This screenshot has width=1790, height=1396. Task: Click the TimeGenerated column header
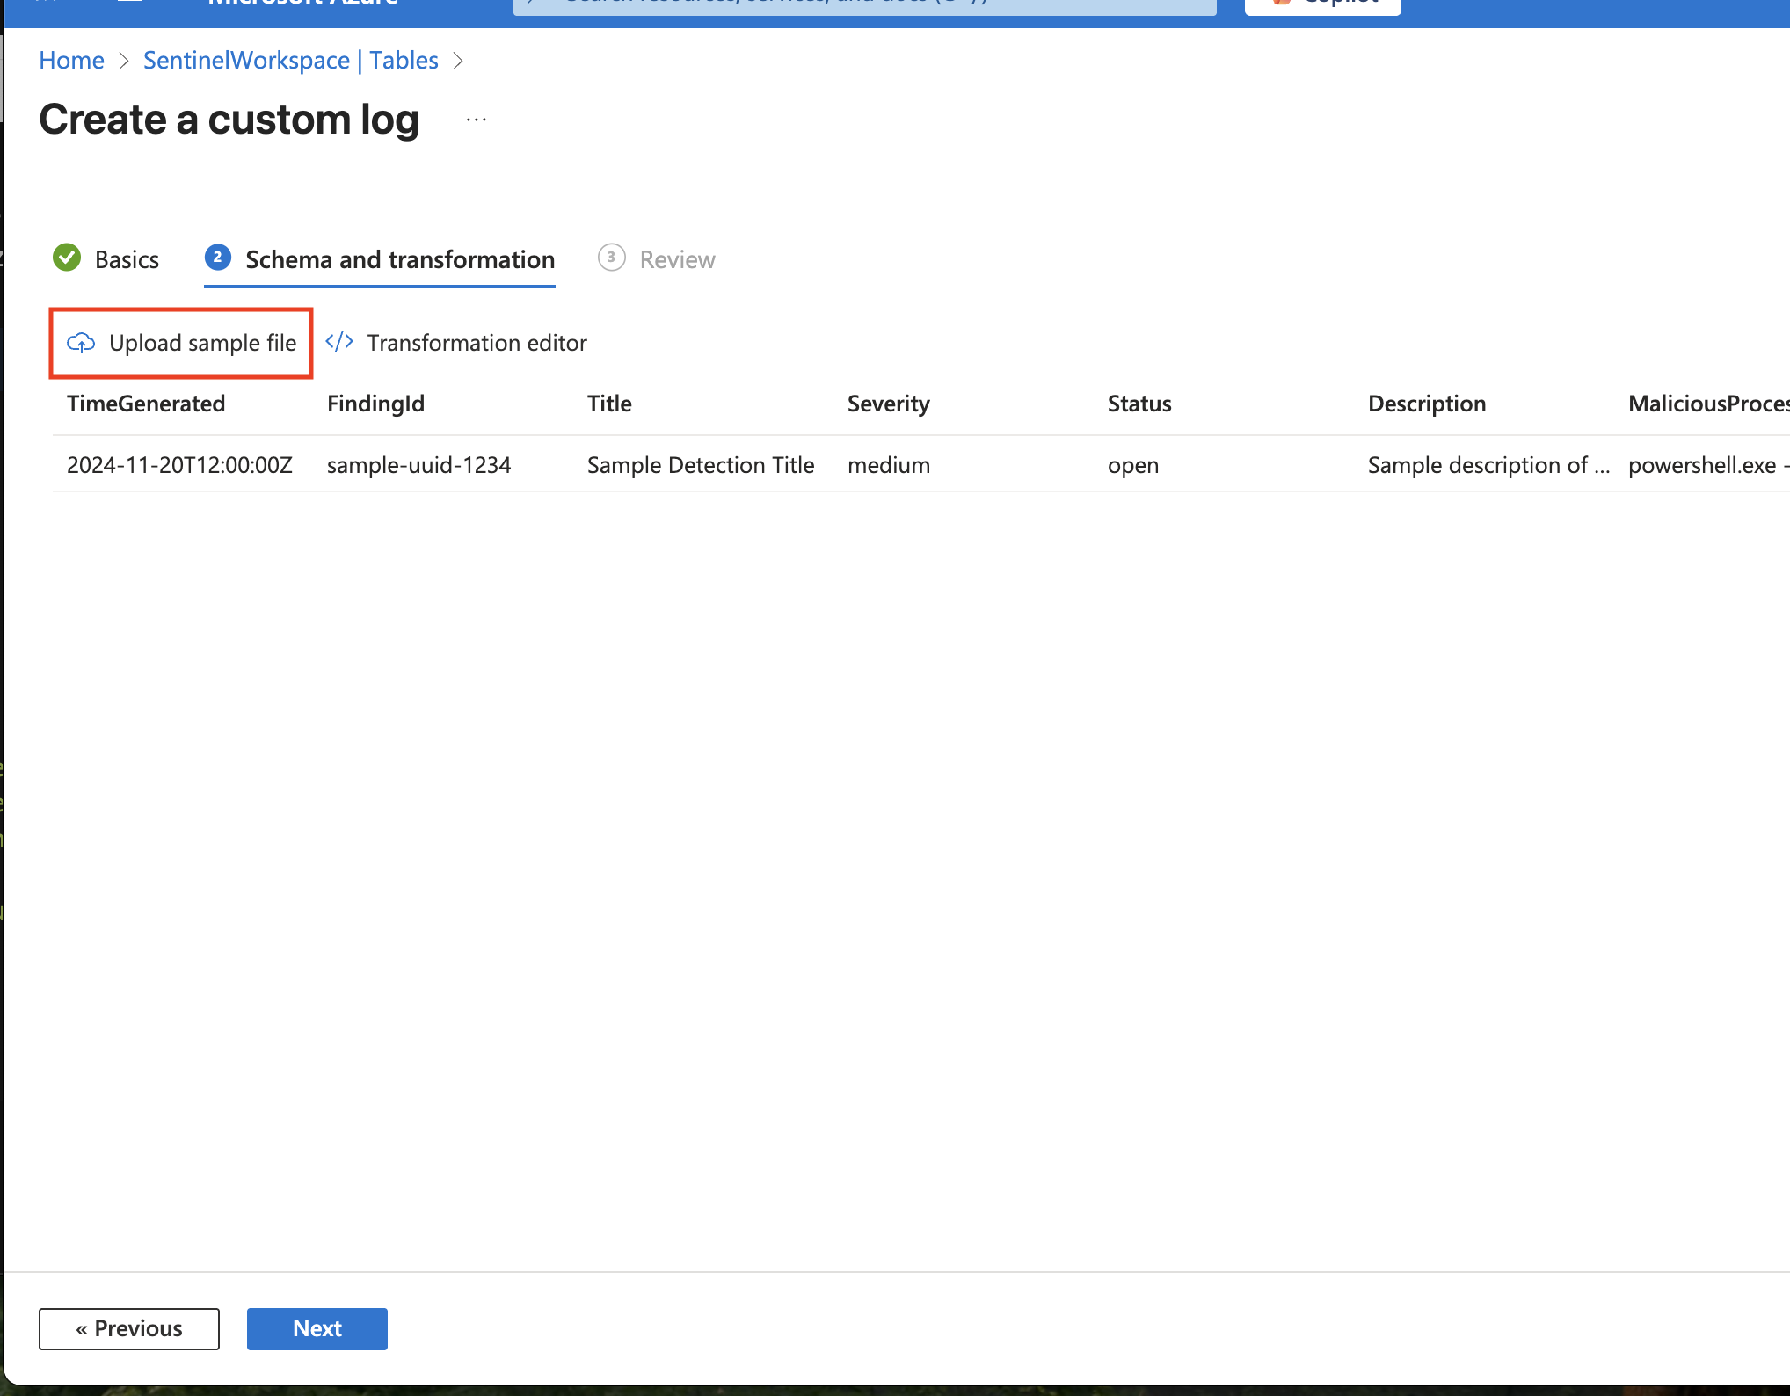coord(146,404)
